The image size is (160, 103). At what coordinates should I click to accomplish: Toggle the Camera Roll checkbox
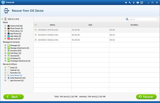click(x=5, y=26)
